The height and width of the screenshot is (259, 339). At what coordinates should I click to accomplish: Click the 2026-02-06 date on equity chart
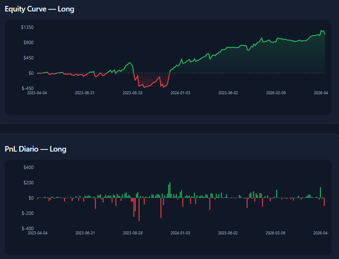276,93
